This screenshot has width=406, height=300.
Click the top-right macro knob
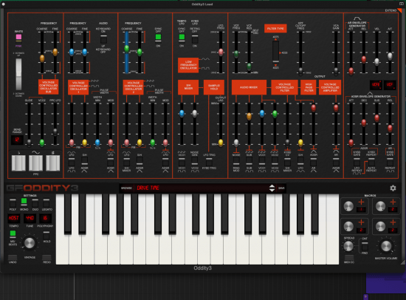tap(380, 206)
